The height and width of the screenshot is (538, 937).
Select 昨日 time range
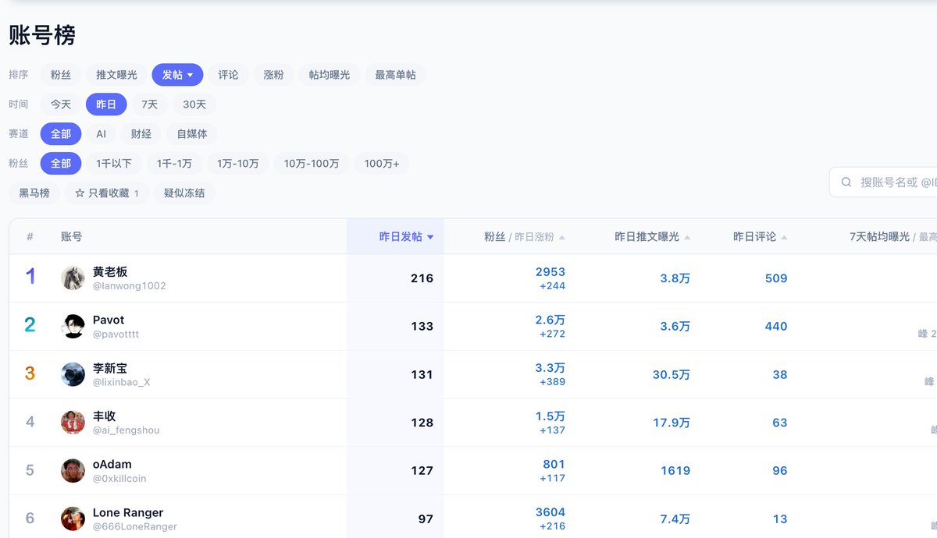pyautogui.click(x=106, y=104)
